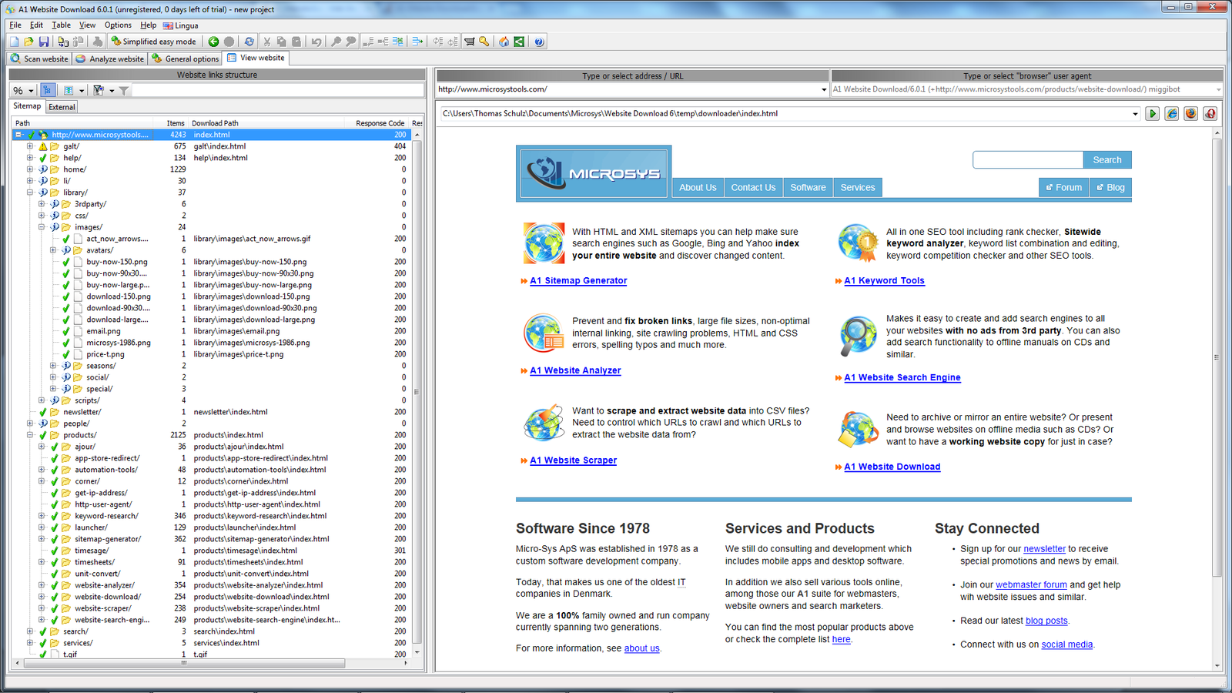Expand the galt/ tree node
The width and height of the screenshot is (1232, 693).
pyautogui.click(x=30, y=146)
